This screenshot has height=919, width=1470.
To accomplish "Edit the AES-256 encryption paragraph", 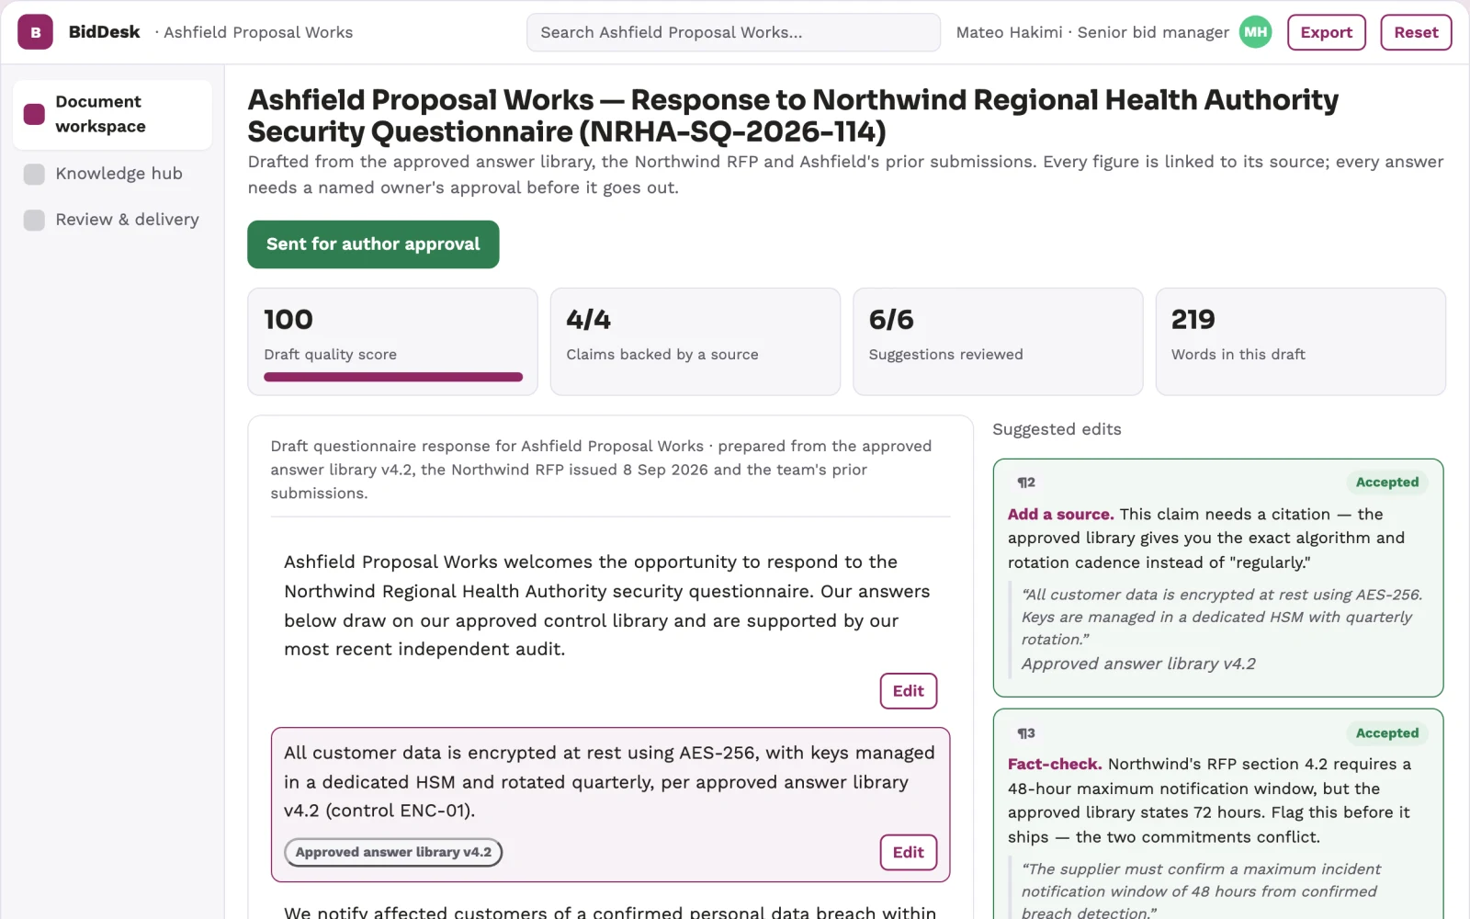I will pos(908,852).
